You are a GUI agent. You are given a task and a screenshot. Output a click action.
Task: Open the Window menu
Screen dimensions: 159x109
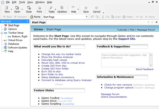point(40,2)
